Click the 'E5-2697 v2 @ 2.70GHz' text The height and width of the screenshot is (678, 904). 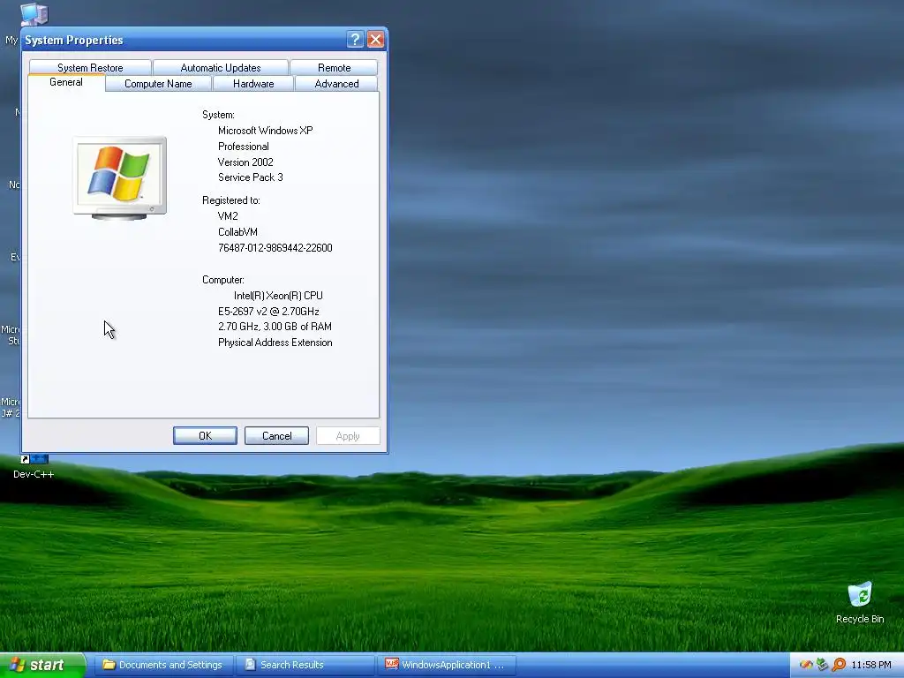pyautogui.click(x=268, y=312)
